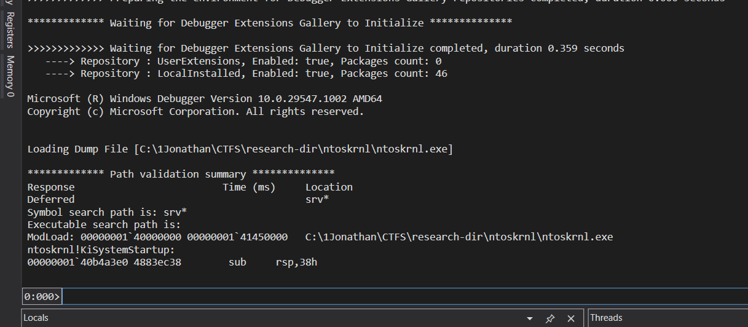Open the Memory 0 side tab
Viewport: 748px width, 327px height.
[10, 76]
